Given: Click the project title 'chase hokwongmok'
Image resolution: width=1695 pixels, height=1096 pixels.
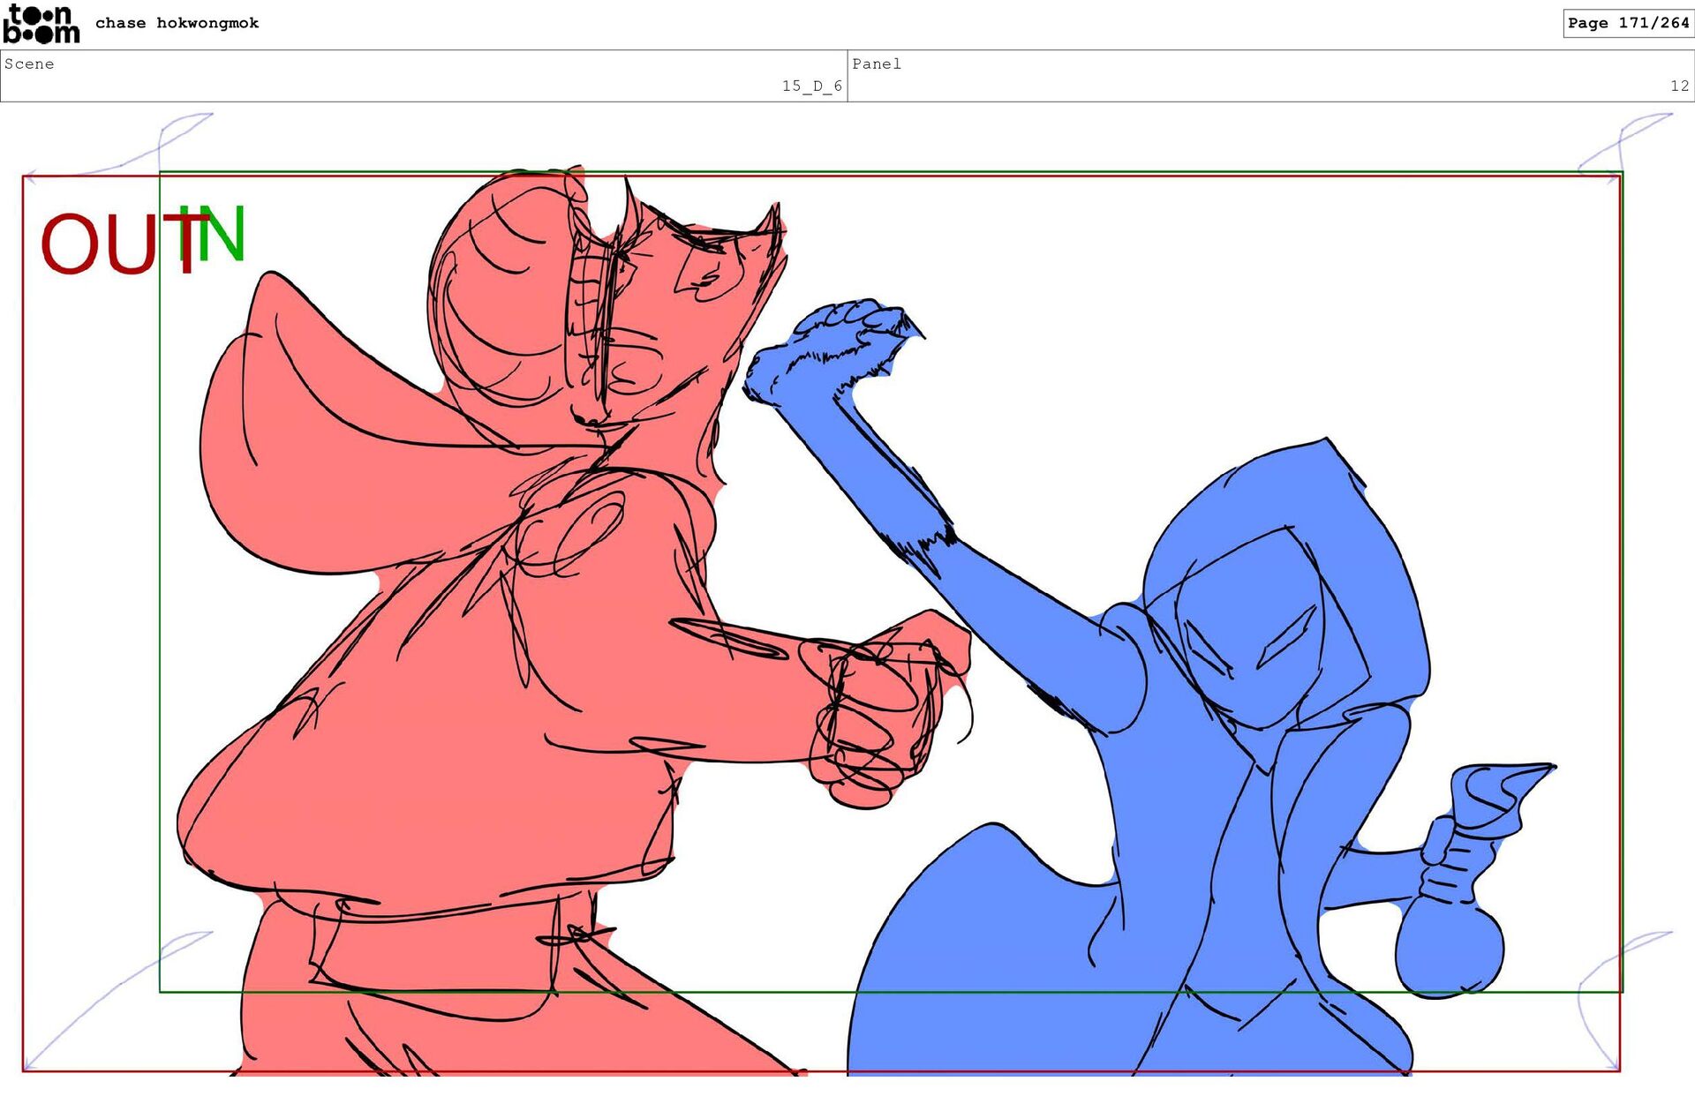Looking at the screenshot, I should (177, 23).
